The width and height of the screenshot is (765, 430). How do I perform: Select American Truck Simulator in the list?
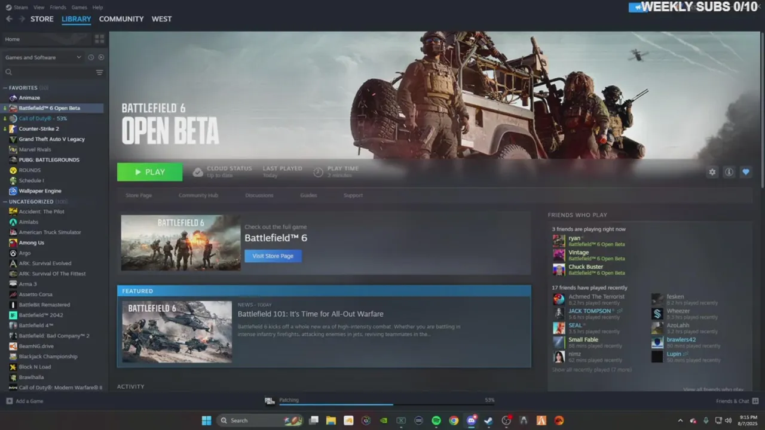click(50, 232)
